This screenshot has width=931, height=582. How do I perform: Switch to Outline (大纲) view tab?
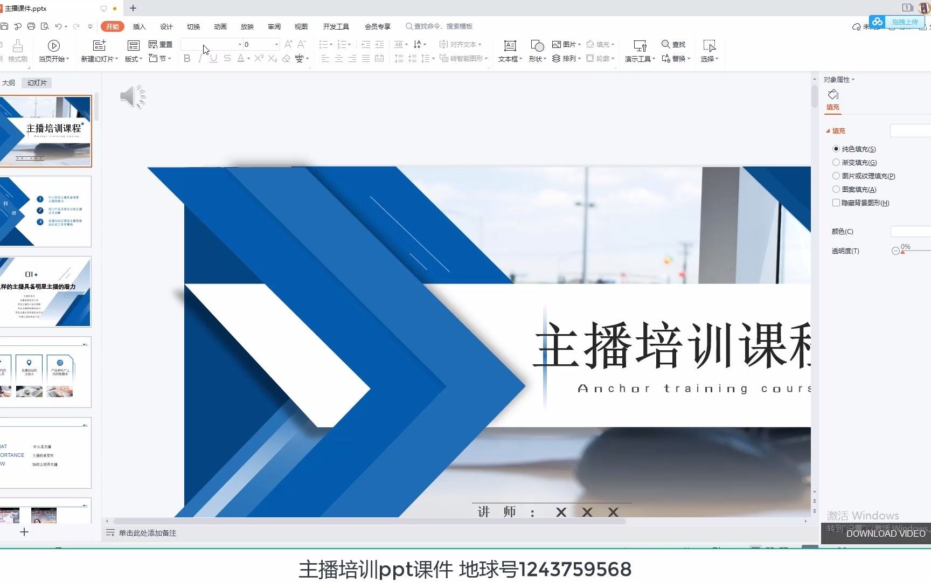(x=9, y=82)
